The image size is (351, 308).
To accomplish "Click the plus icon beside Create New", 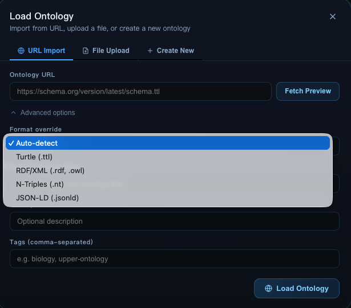I will 150,51.
